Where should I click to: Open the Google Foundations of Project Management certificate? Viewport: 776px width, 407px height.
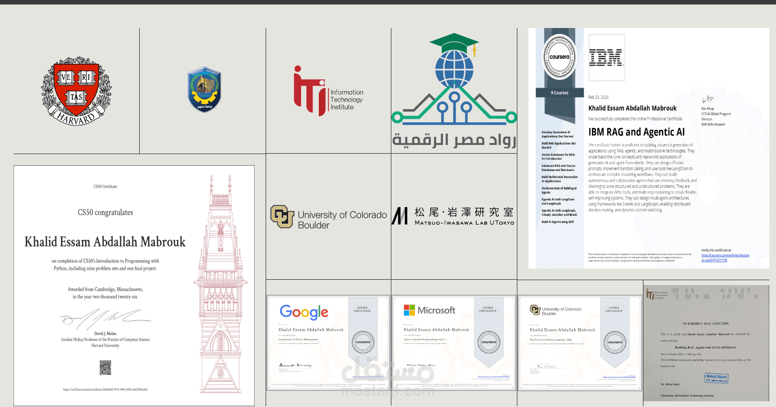click(328, 343)
